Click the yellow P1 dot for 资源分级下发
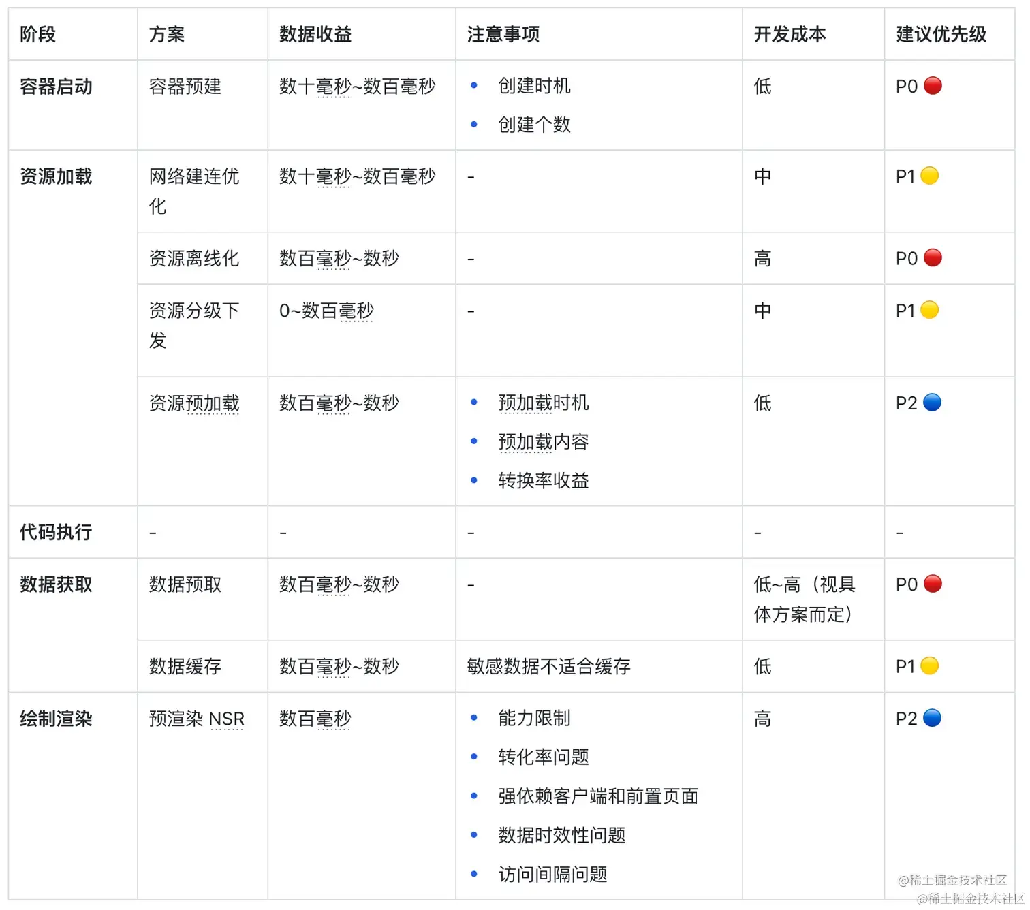 pos(928,310)
